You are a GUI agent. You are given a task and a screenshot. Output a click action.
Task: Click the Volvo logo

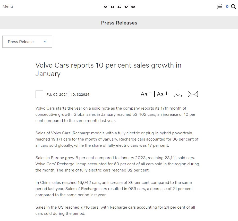(x=119, y=7)
